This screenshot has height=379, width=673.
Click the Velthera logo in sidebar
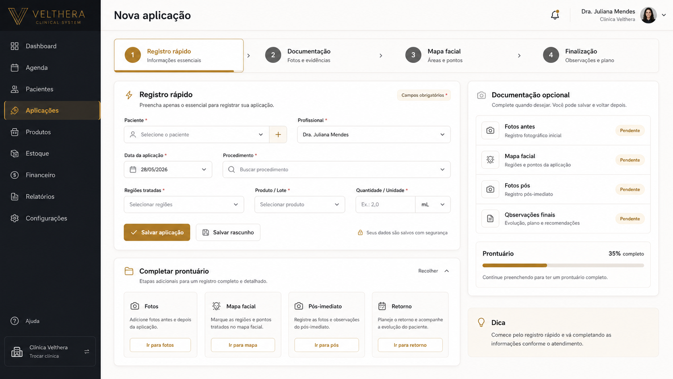click(x=47, y=17)
